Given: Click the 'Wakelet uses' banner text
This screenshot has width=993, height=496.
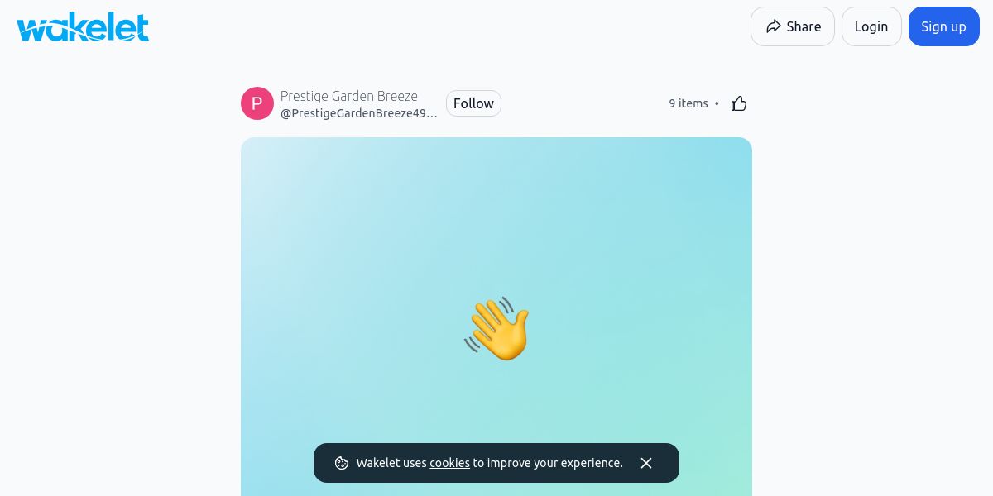Looking at the screenshot, I should (391, 463).
